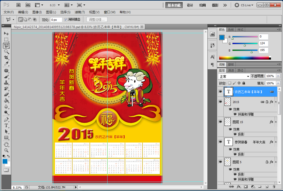Select the Move tool
The width and height of the screenshot is (283, 191).
[x=6, y=33]
